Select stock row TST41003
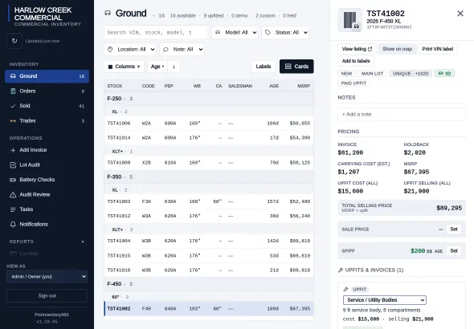 point(209,201)
